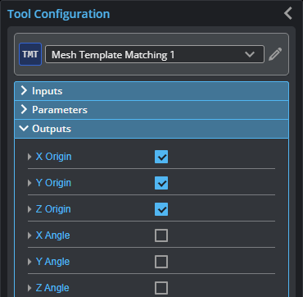Uncheck the X Origin checkbox
The width and height of the screenshot is (303, 297).
point(161,157)
